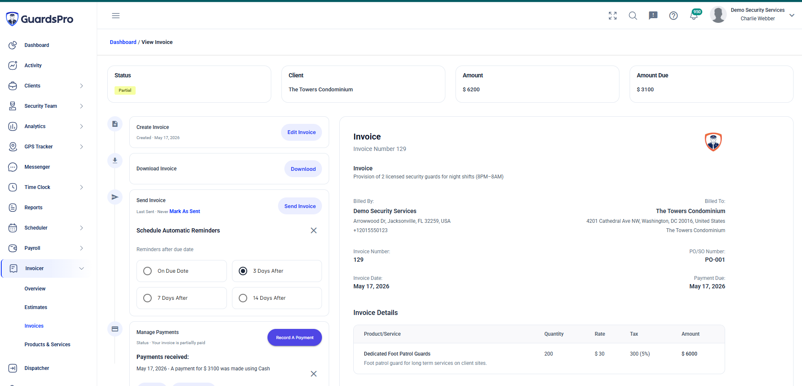
Task: Open the feedback message icon
Action: click(653, 16)
